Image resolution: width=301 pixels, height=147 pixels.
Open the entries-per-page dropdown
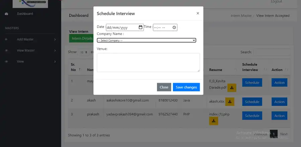(x=83, y=52)
